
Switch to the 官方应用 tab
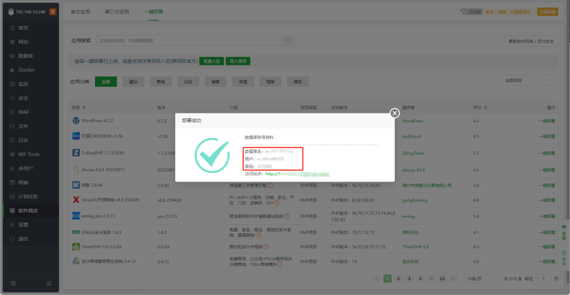tap(80, 12)
